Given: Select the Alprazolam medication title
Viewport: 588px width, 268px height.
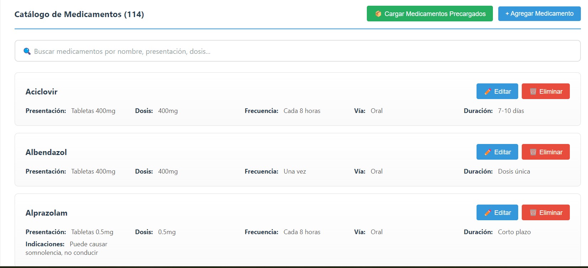Looking at the screenshot, I should pos(46,213).
